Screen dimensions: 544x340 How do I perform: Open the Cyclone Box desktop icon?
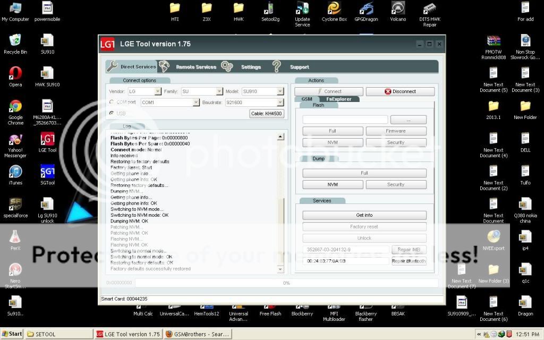pos(334,12)
